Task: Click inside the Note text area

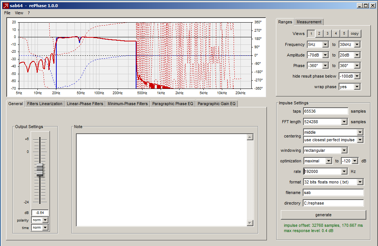Action: (161, 180)
